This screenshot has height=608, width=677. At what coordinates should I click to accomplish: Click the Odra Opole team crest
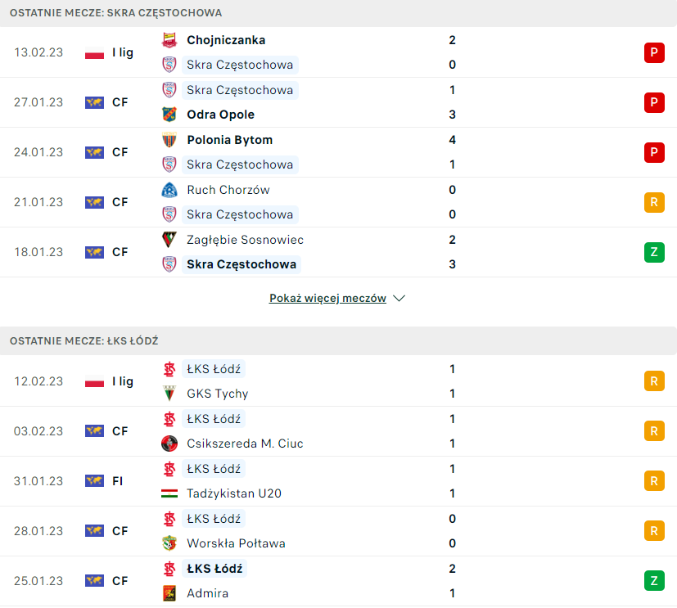169,115
